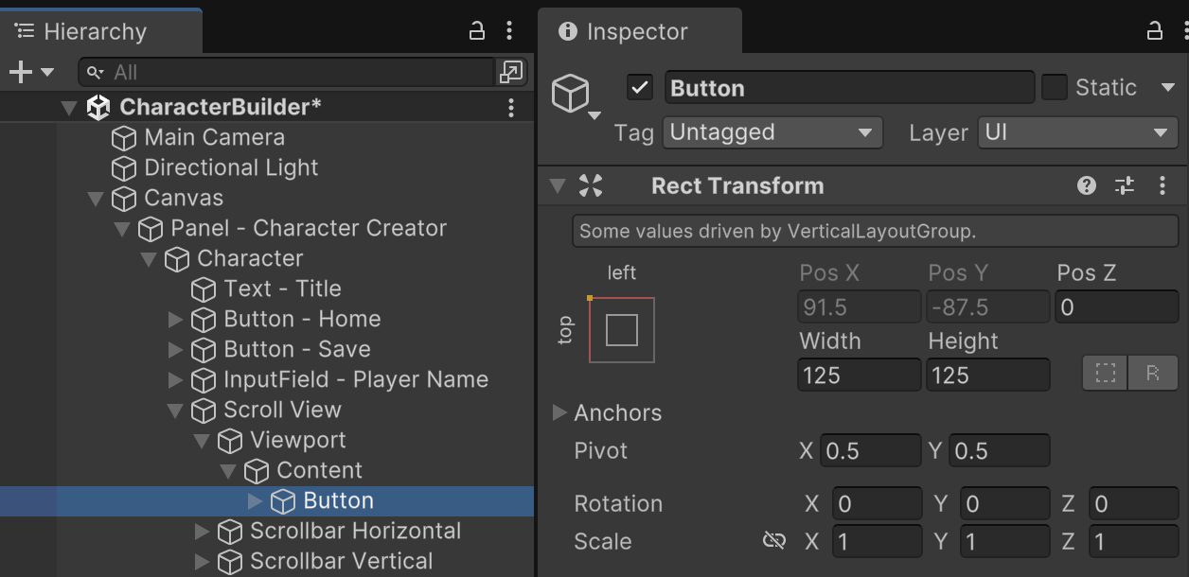Switch to the Inspector tab
Viewport: 1189px width, 577px height.
click(x=637, y=31)
